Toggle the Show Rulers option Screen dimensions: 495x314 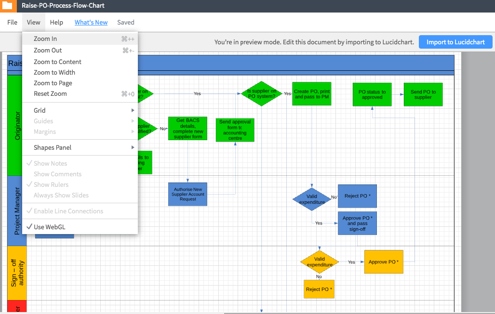(x=80, y=184)
